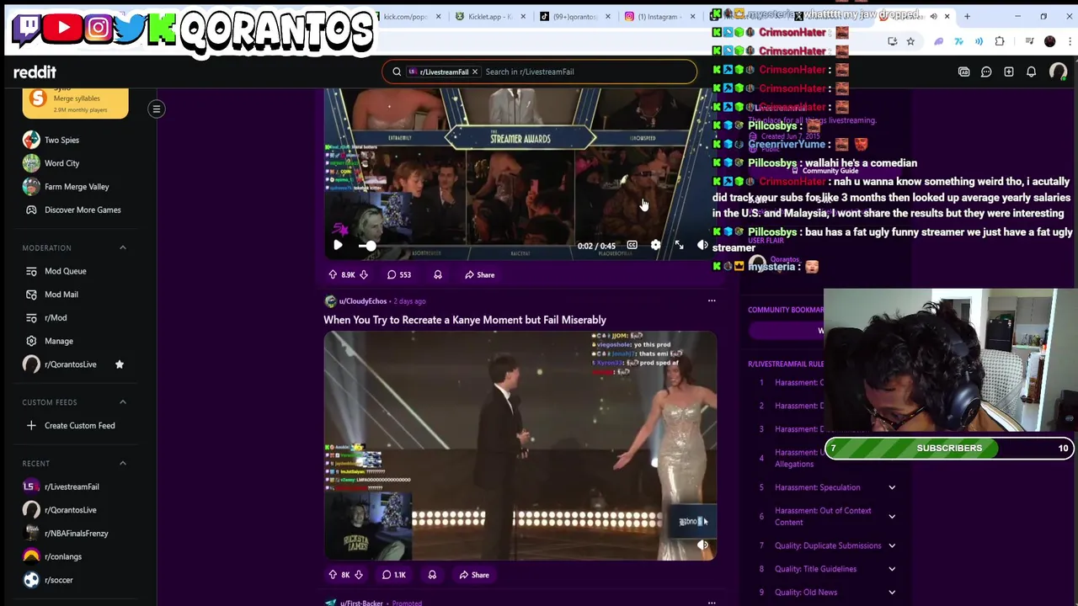This screenshot has height=606, width=1078.
Task: Open the Word City game
Action: coord(61,163)
